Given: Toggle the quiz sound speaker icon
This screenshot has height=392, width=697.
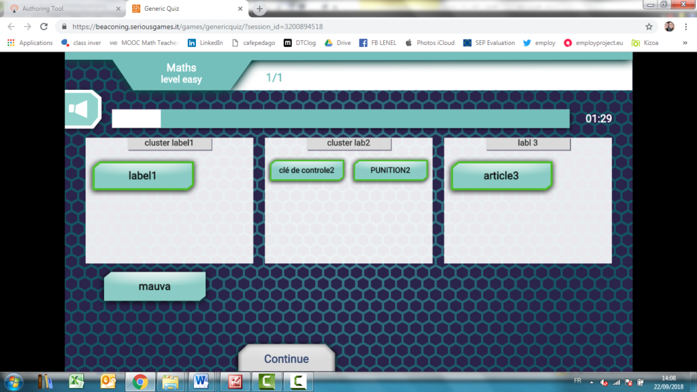Looking at the screenshot, I should [82, 110].
